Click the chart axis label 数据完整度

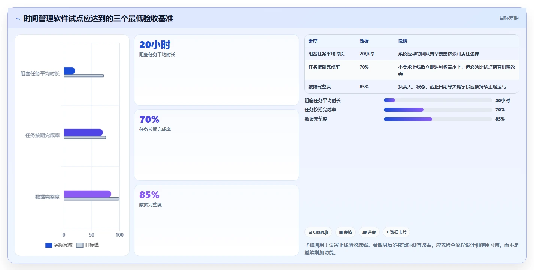tap(48, 197)
